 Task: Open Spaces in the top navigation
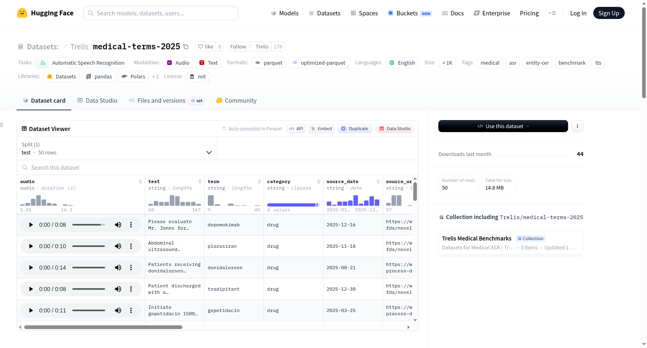[364, 13]
